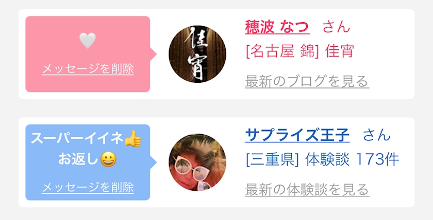The height and width of the screenshot is (220, 433).
Task: Click the pink さん honorific beside 穂波 なつ
Action: (x=336, y=27)
